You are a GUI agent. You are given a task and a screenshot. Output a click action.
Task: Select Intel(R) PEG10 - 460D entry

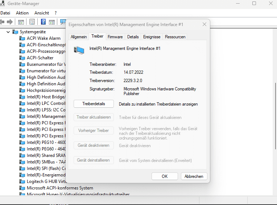click(46, 142)
